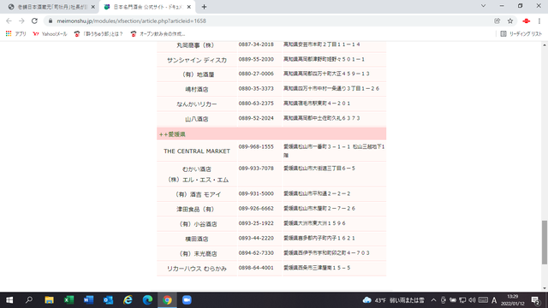Select phone number 0894-62-7330
548x308 pixels.
click(256, 253)
